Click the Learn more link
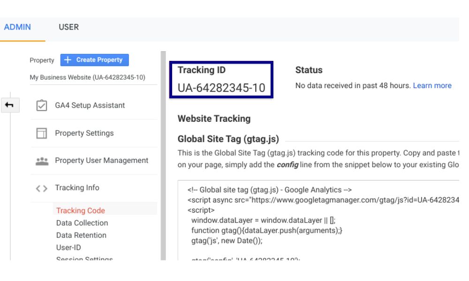 pyautogui.click(x=432, y=86)
